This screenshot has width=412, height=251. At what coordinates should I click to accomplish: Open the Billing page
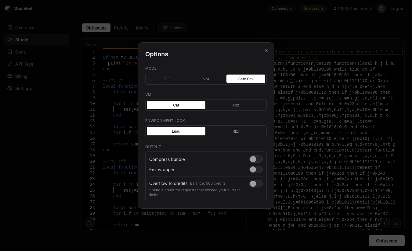pos(36,76)
